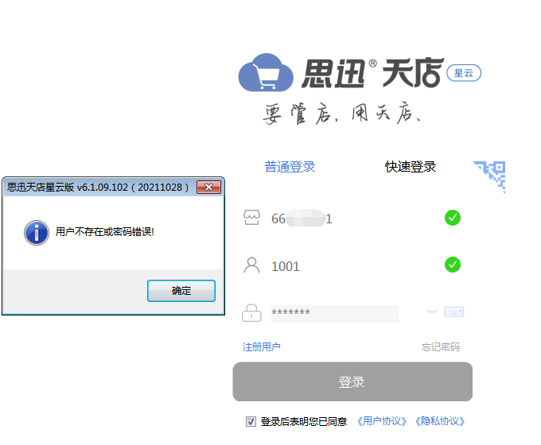Click the user avatar icon beside 1001
Screen dimensions: 541x445
tap(251, 265)
